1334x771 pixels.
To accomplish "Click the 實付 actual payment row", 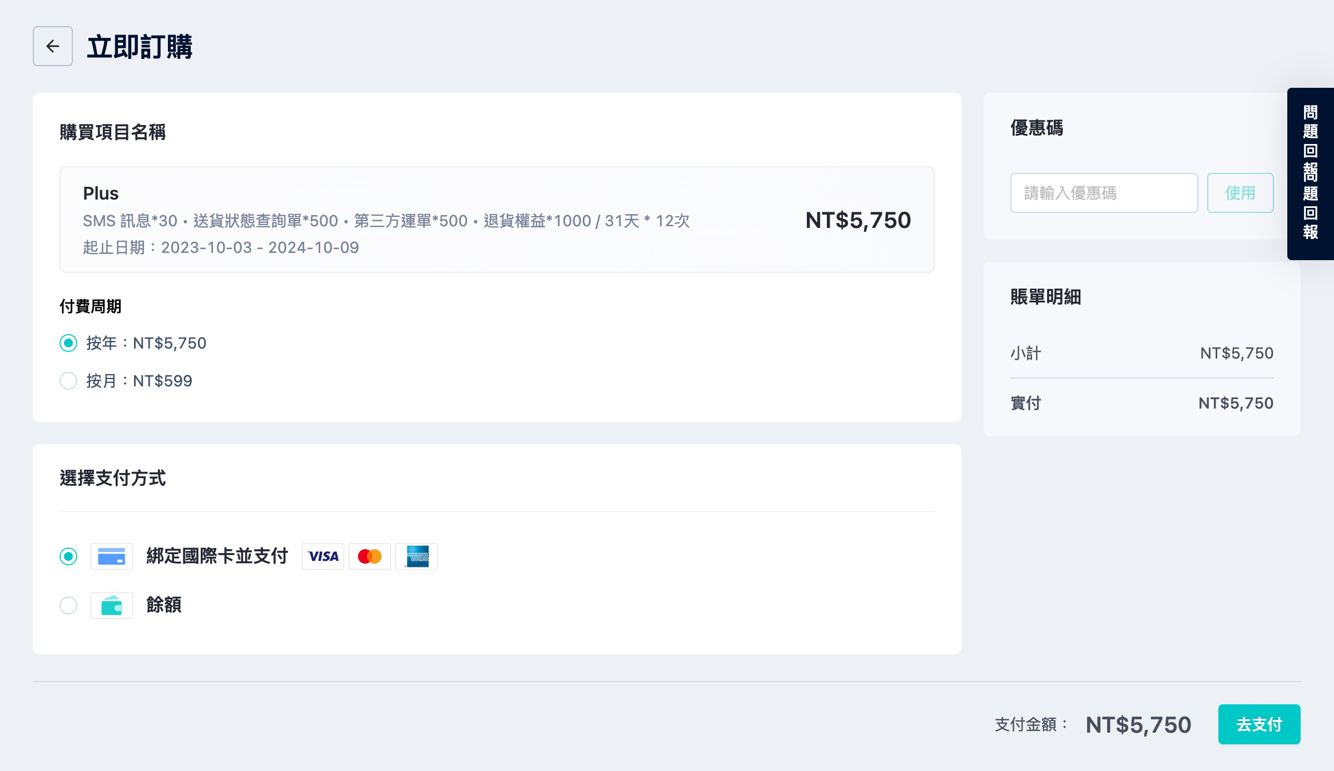I will point(1142,403).
